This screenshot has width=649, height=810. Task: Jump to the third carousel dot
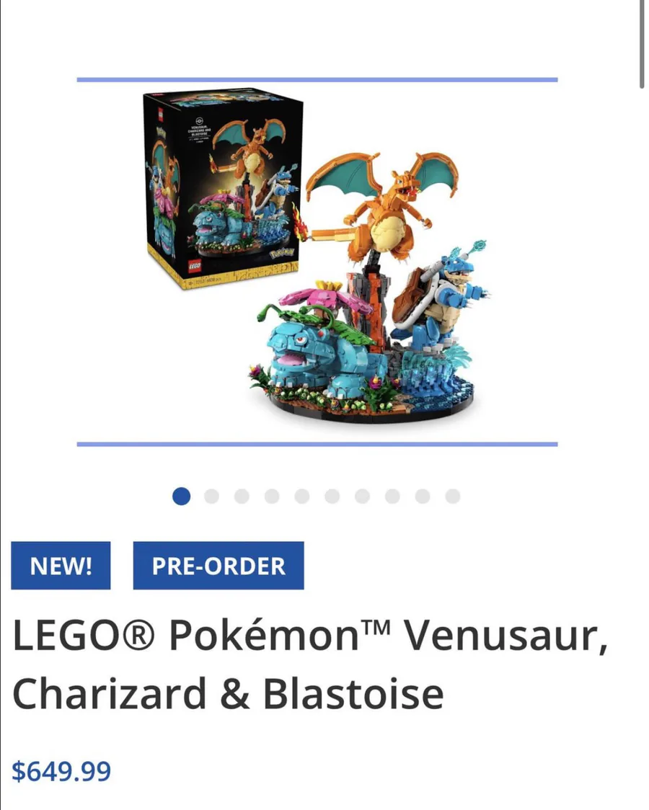pos(242,497)
